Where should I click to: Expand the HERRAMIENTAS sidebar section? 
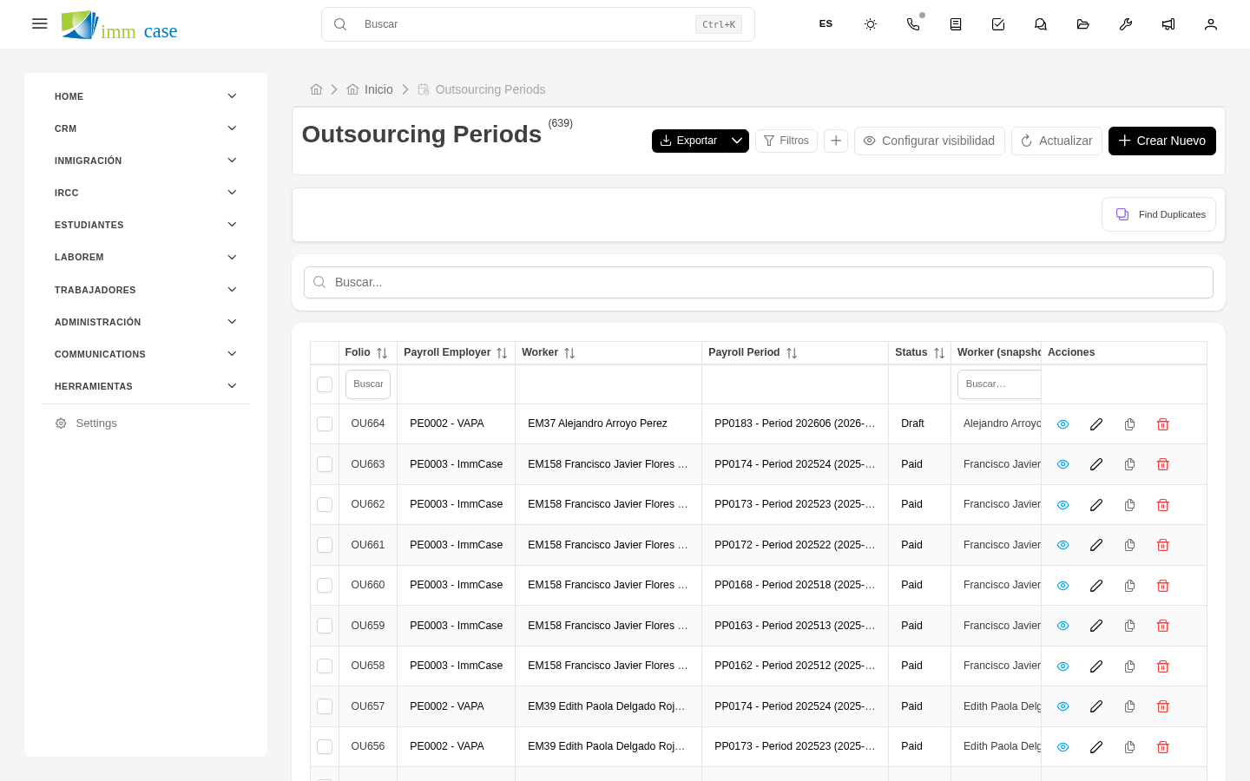(145, 386)
